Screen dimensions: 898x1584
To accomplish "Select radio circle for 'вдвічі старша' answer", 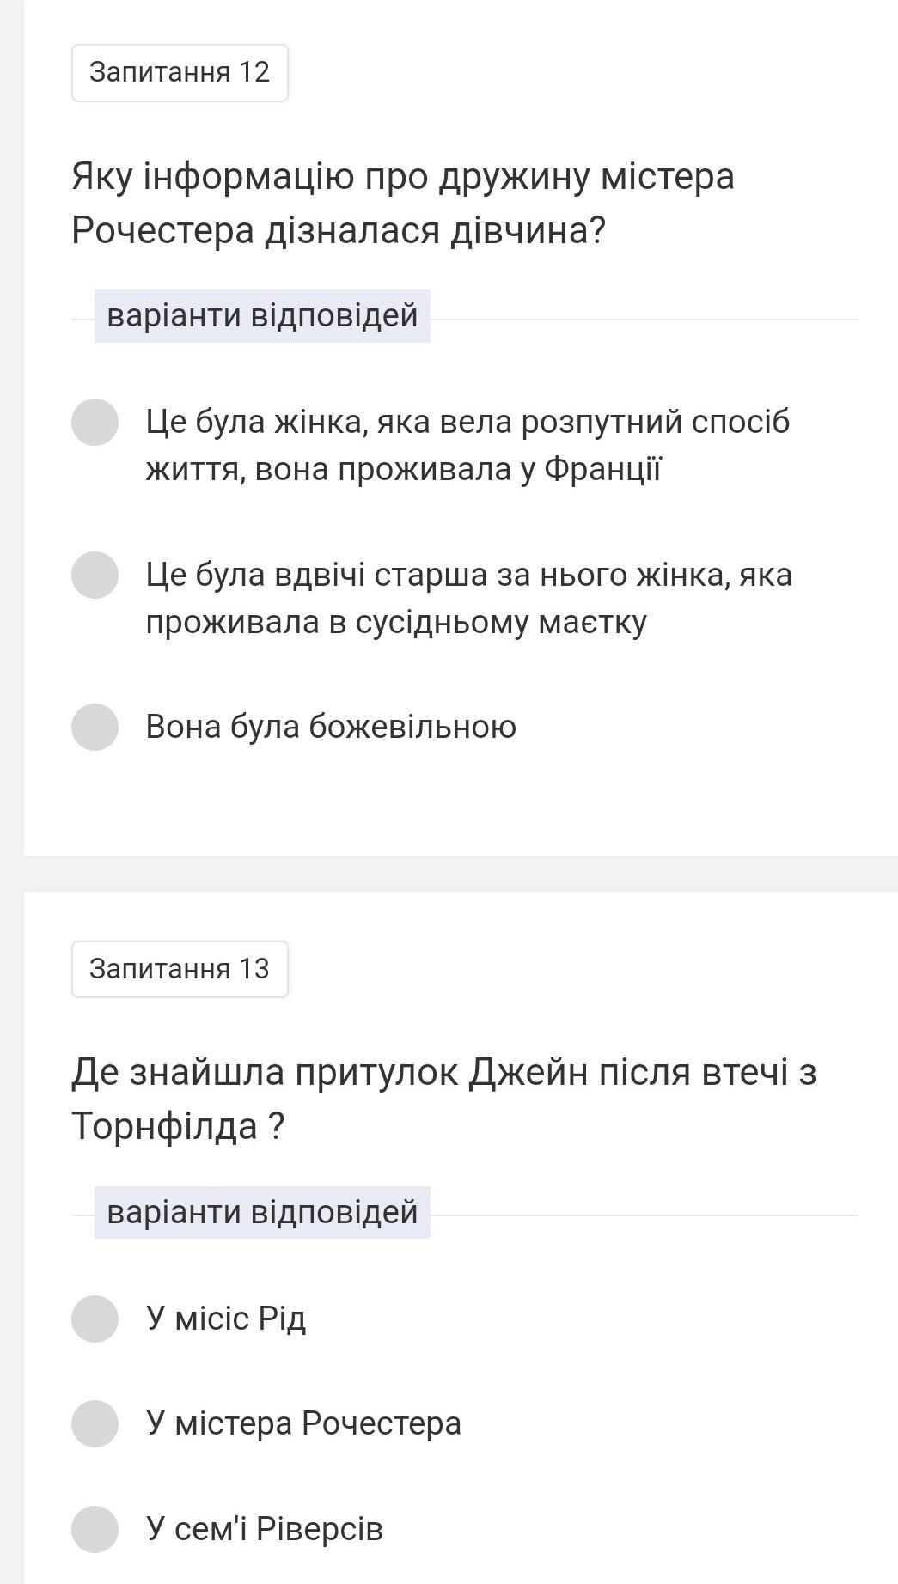I will click(x=95, y=575).
